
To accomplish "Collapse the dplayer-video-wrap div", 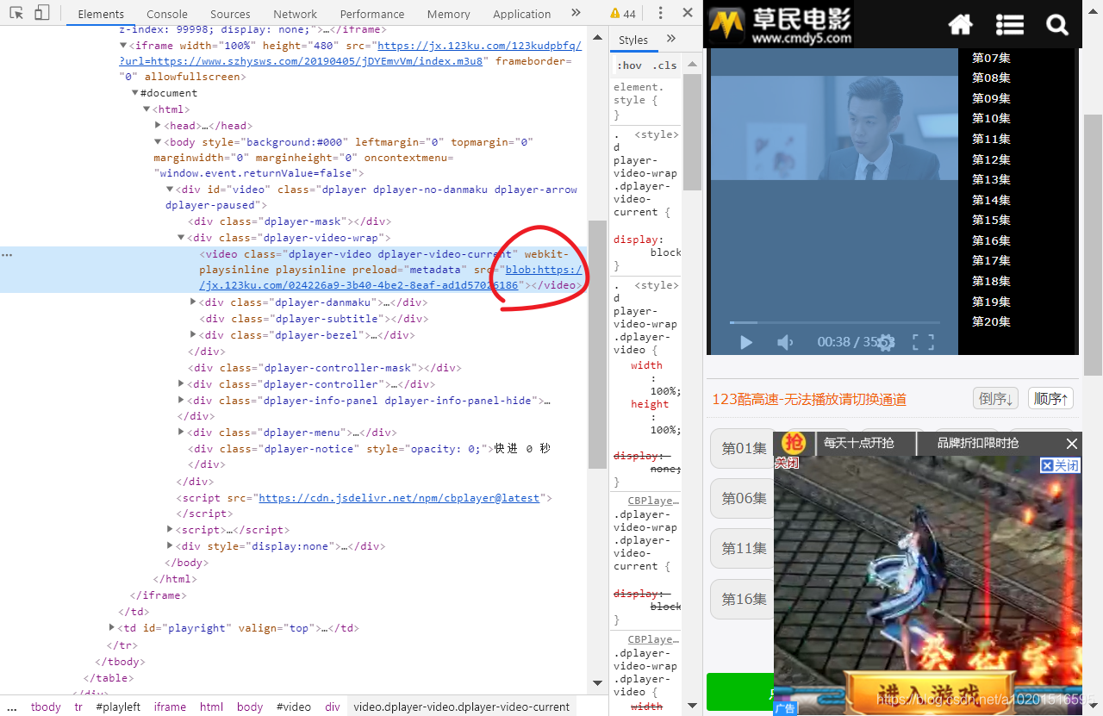I will pyautogui.click(x=181, y=238).
